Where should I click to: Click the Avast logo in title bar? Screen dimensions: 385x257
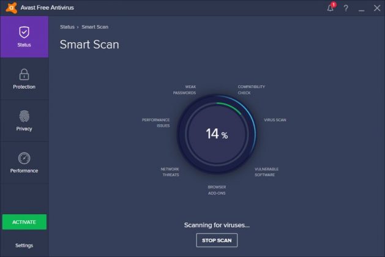8,7
